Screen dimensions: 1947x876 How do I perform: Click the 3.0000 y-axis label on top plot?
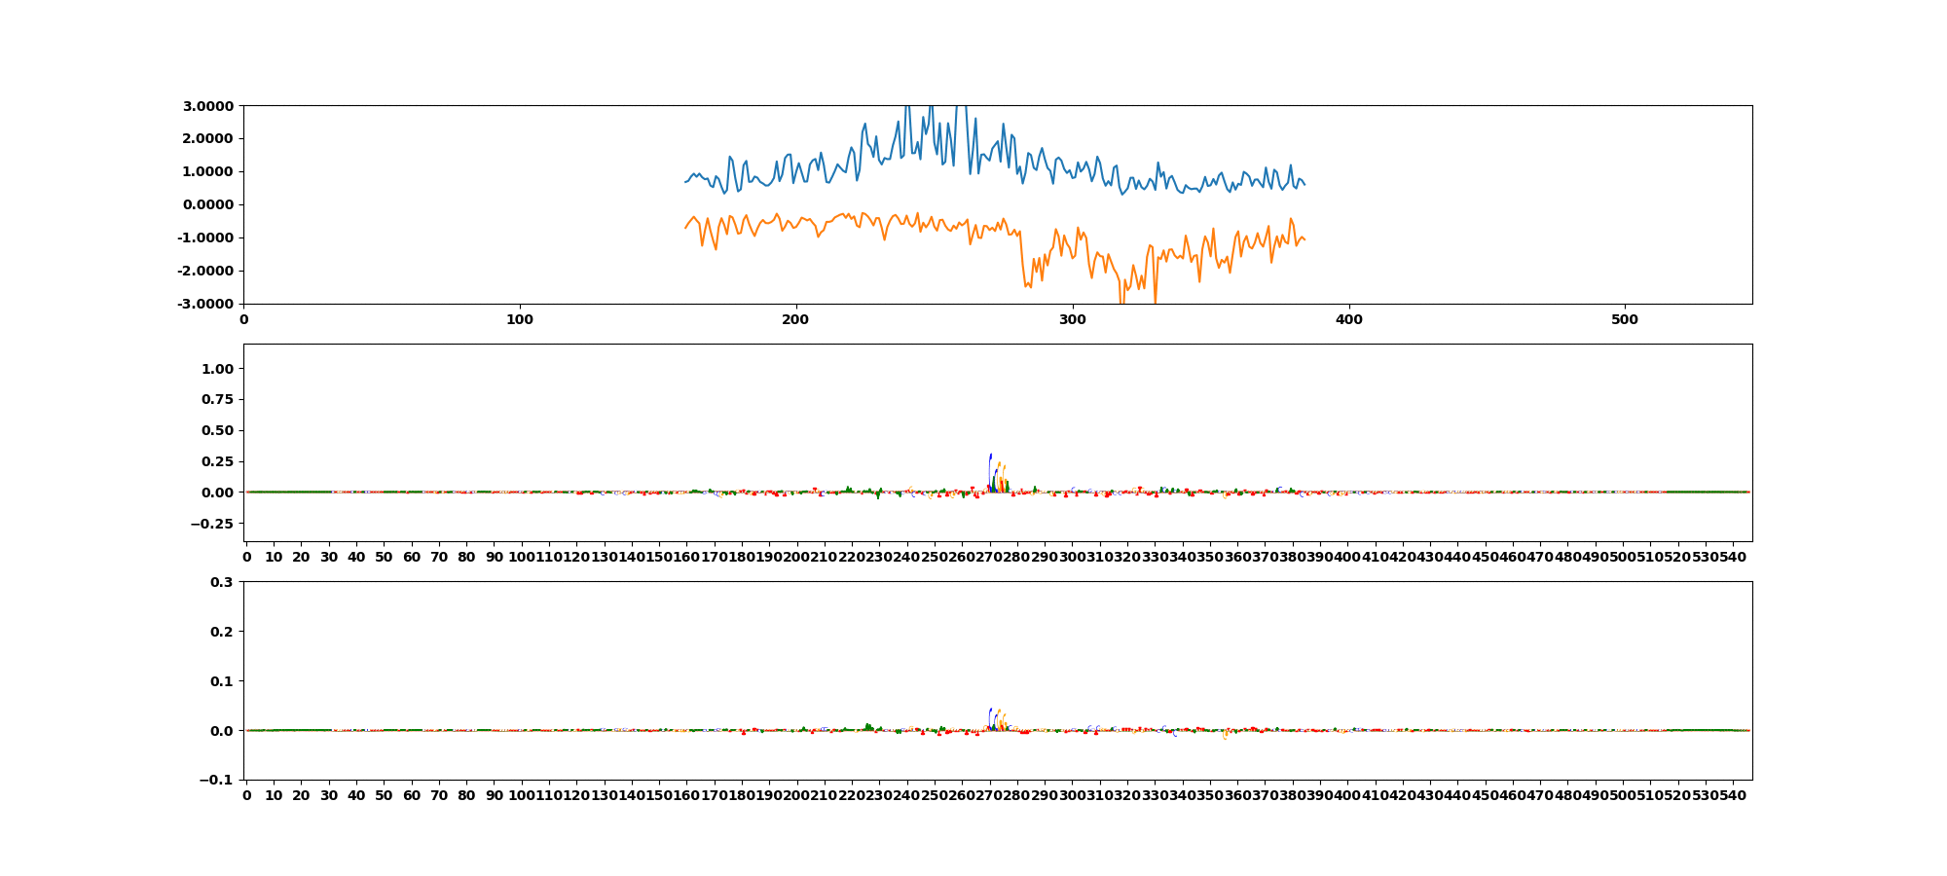coord(205,105)
